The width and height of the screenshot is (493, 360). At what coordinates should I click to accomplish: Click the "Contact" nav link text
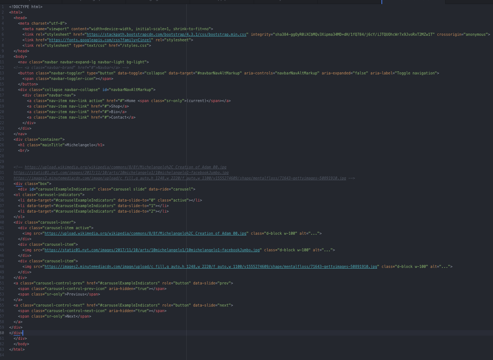tap(119, 117)
